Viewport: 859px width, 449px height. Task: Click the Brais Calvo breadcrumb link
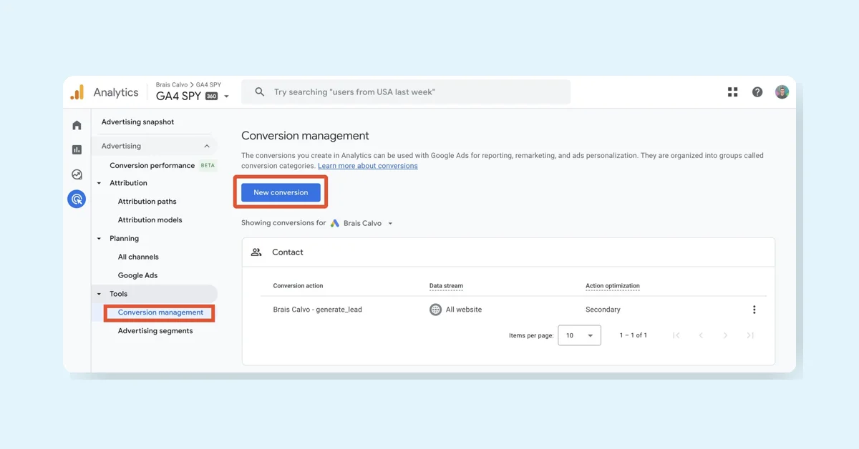point(172,85)
